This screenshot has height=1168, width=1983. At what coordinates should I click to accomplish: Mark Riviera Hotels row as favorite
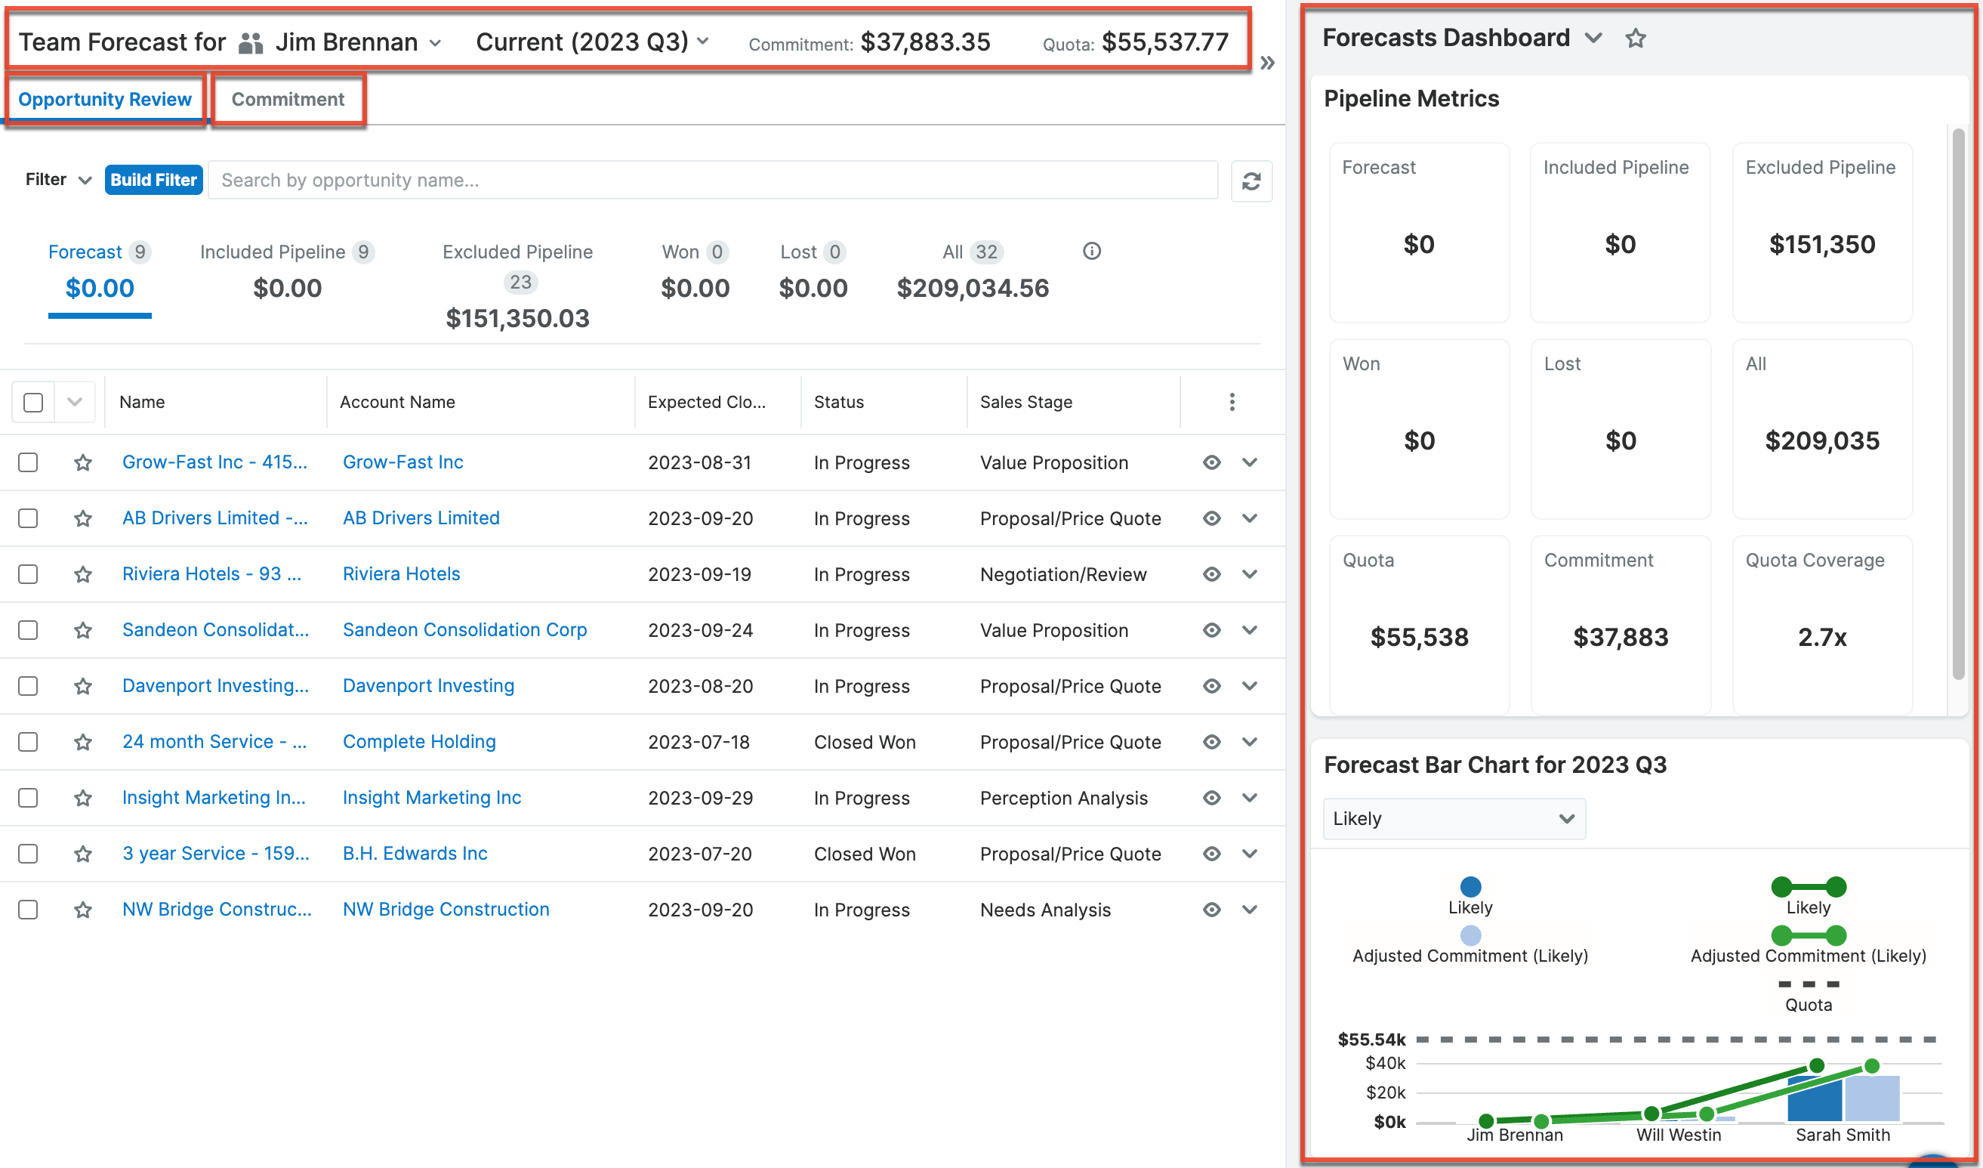(82, 574)
